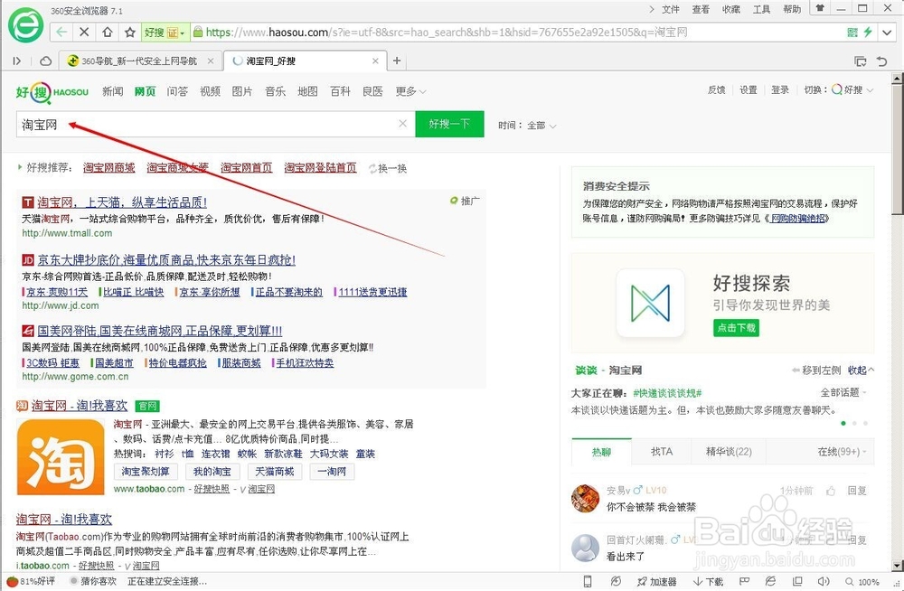Switch to the 360导航 tab

tap(139, 61)
